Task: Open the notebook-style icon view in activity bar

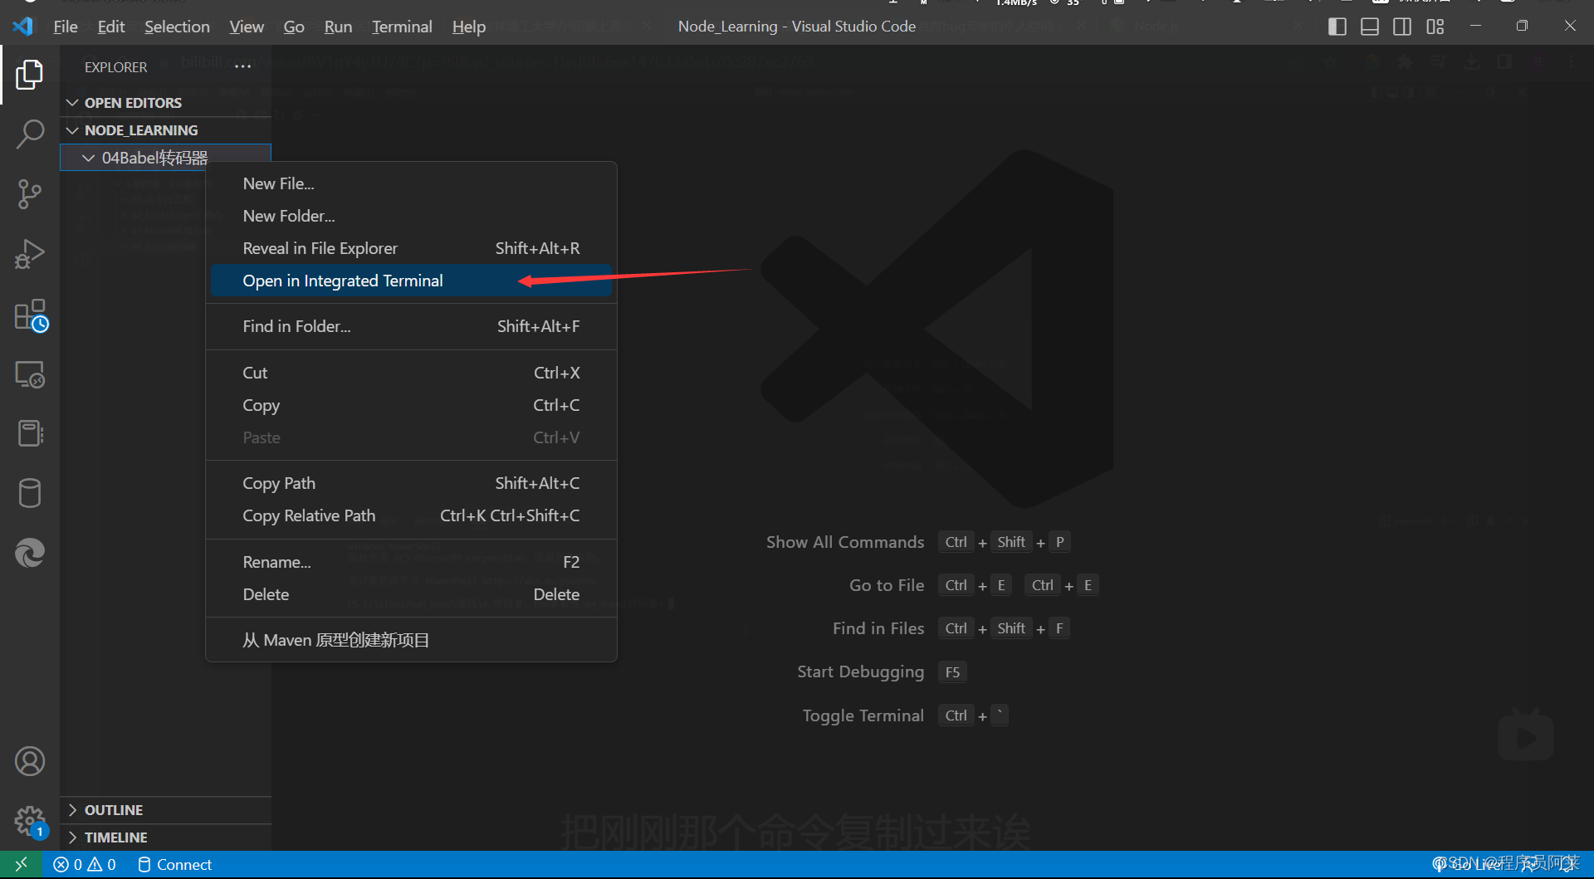Action: click(x=30, y=433)
